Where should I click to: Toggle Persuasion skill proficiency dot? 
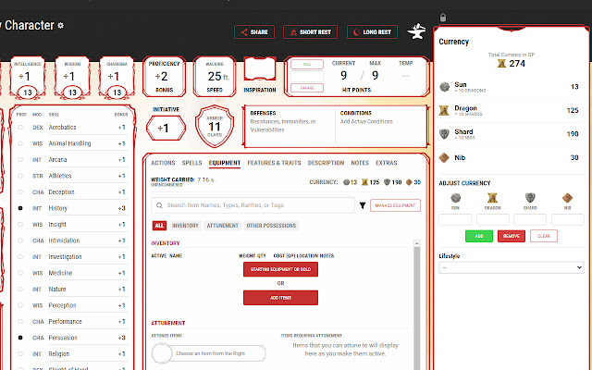point(20,338)
